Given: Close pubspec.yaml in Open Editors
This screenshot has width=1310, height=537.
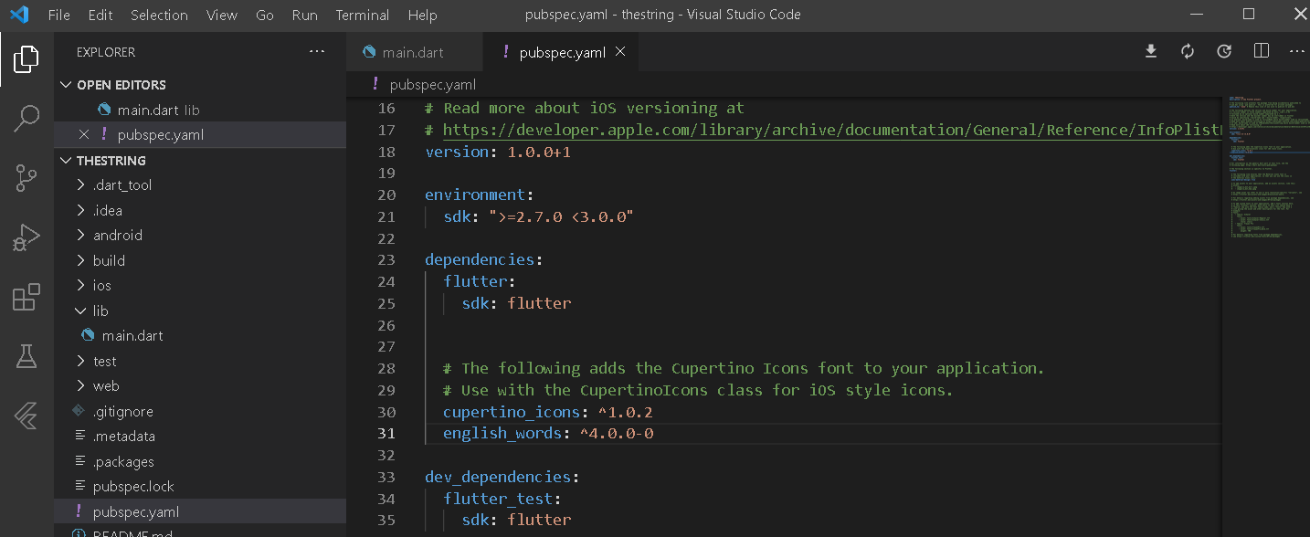Looking at the screenshot, I should 84,134.
